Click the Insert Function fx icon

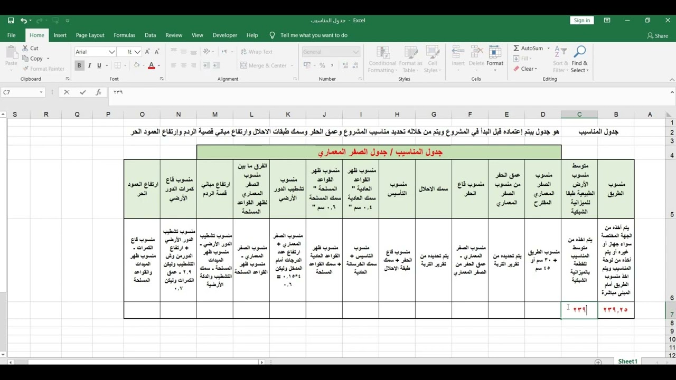pyautogui.click(x=98, y=92)
